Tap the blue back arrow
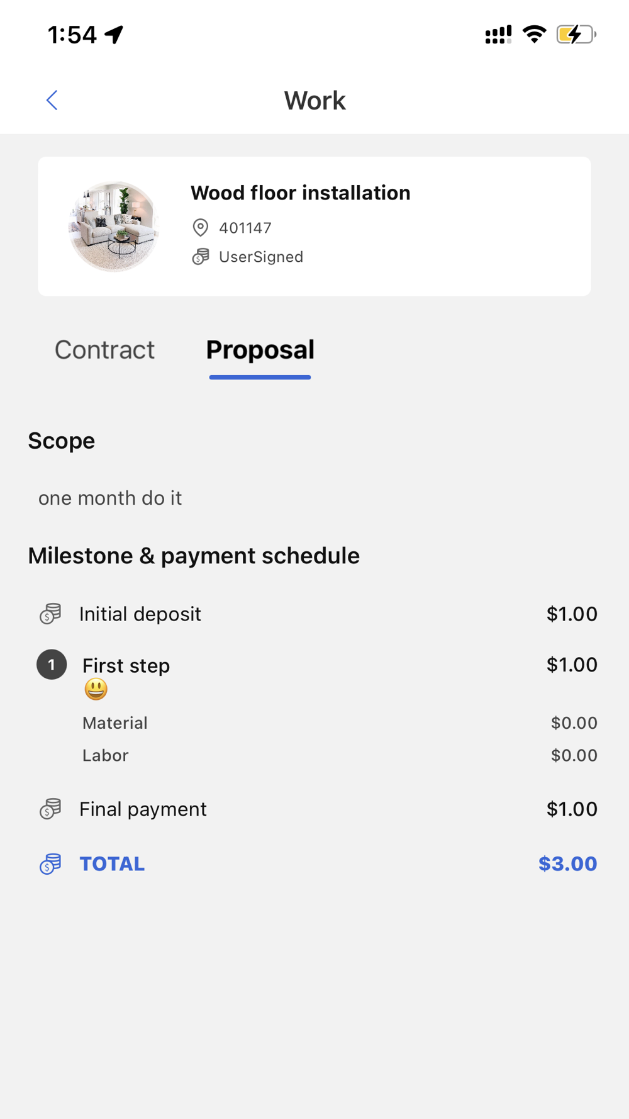 (52, 100)
